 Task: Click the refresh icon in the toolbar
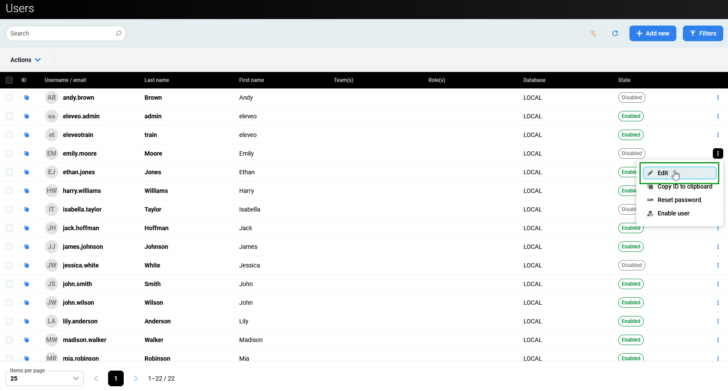[615, 33]
